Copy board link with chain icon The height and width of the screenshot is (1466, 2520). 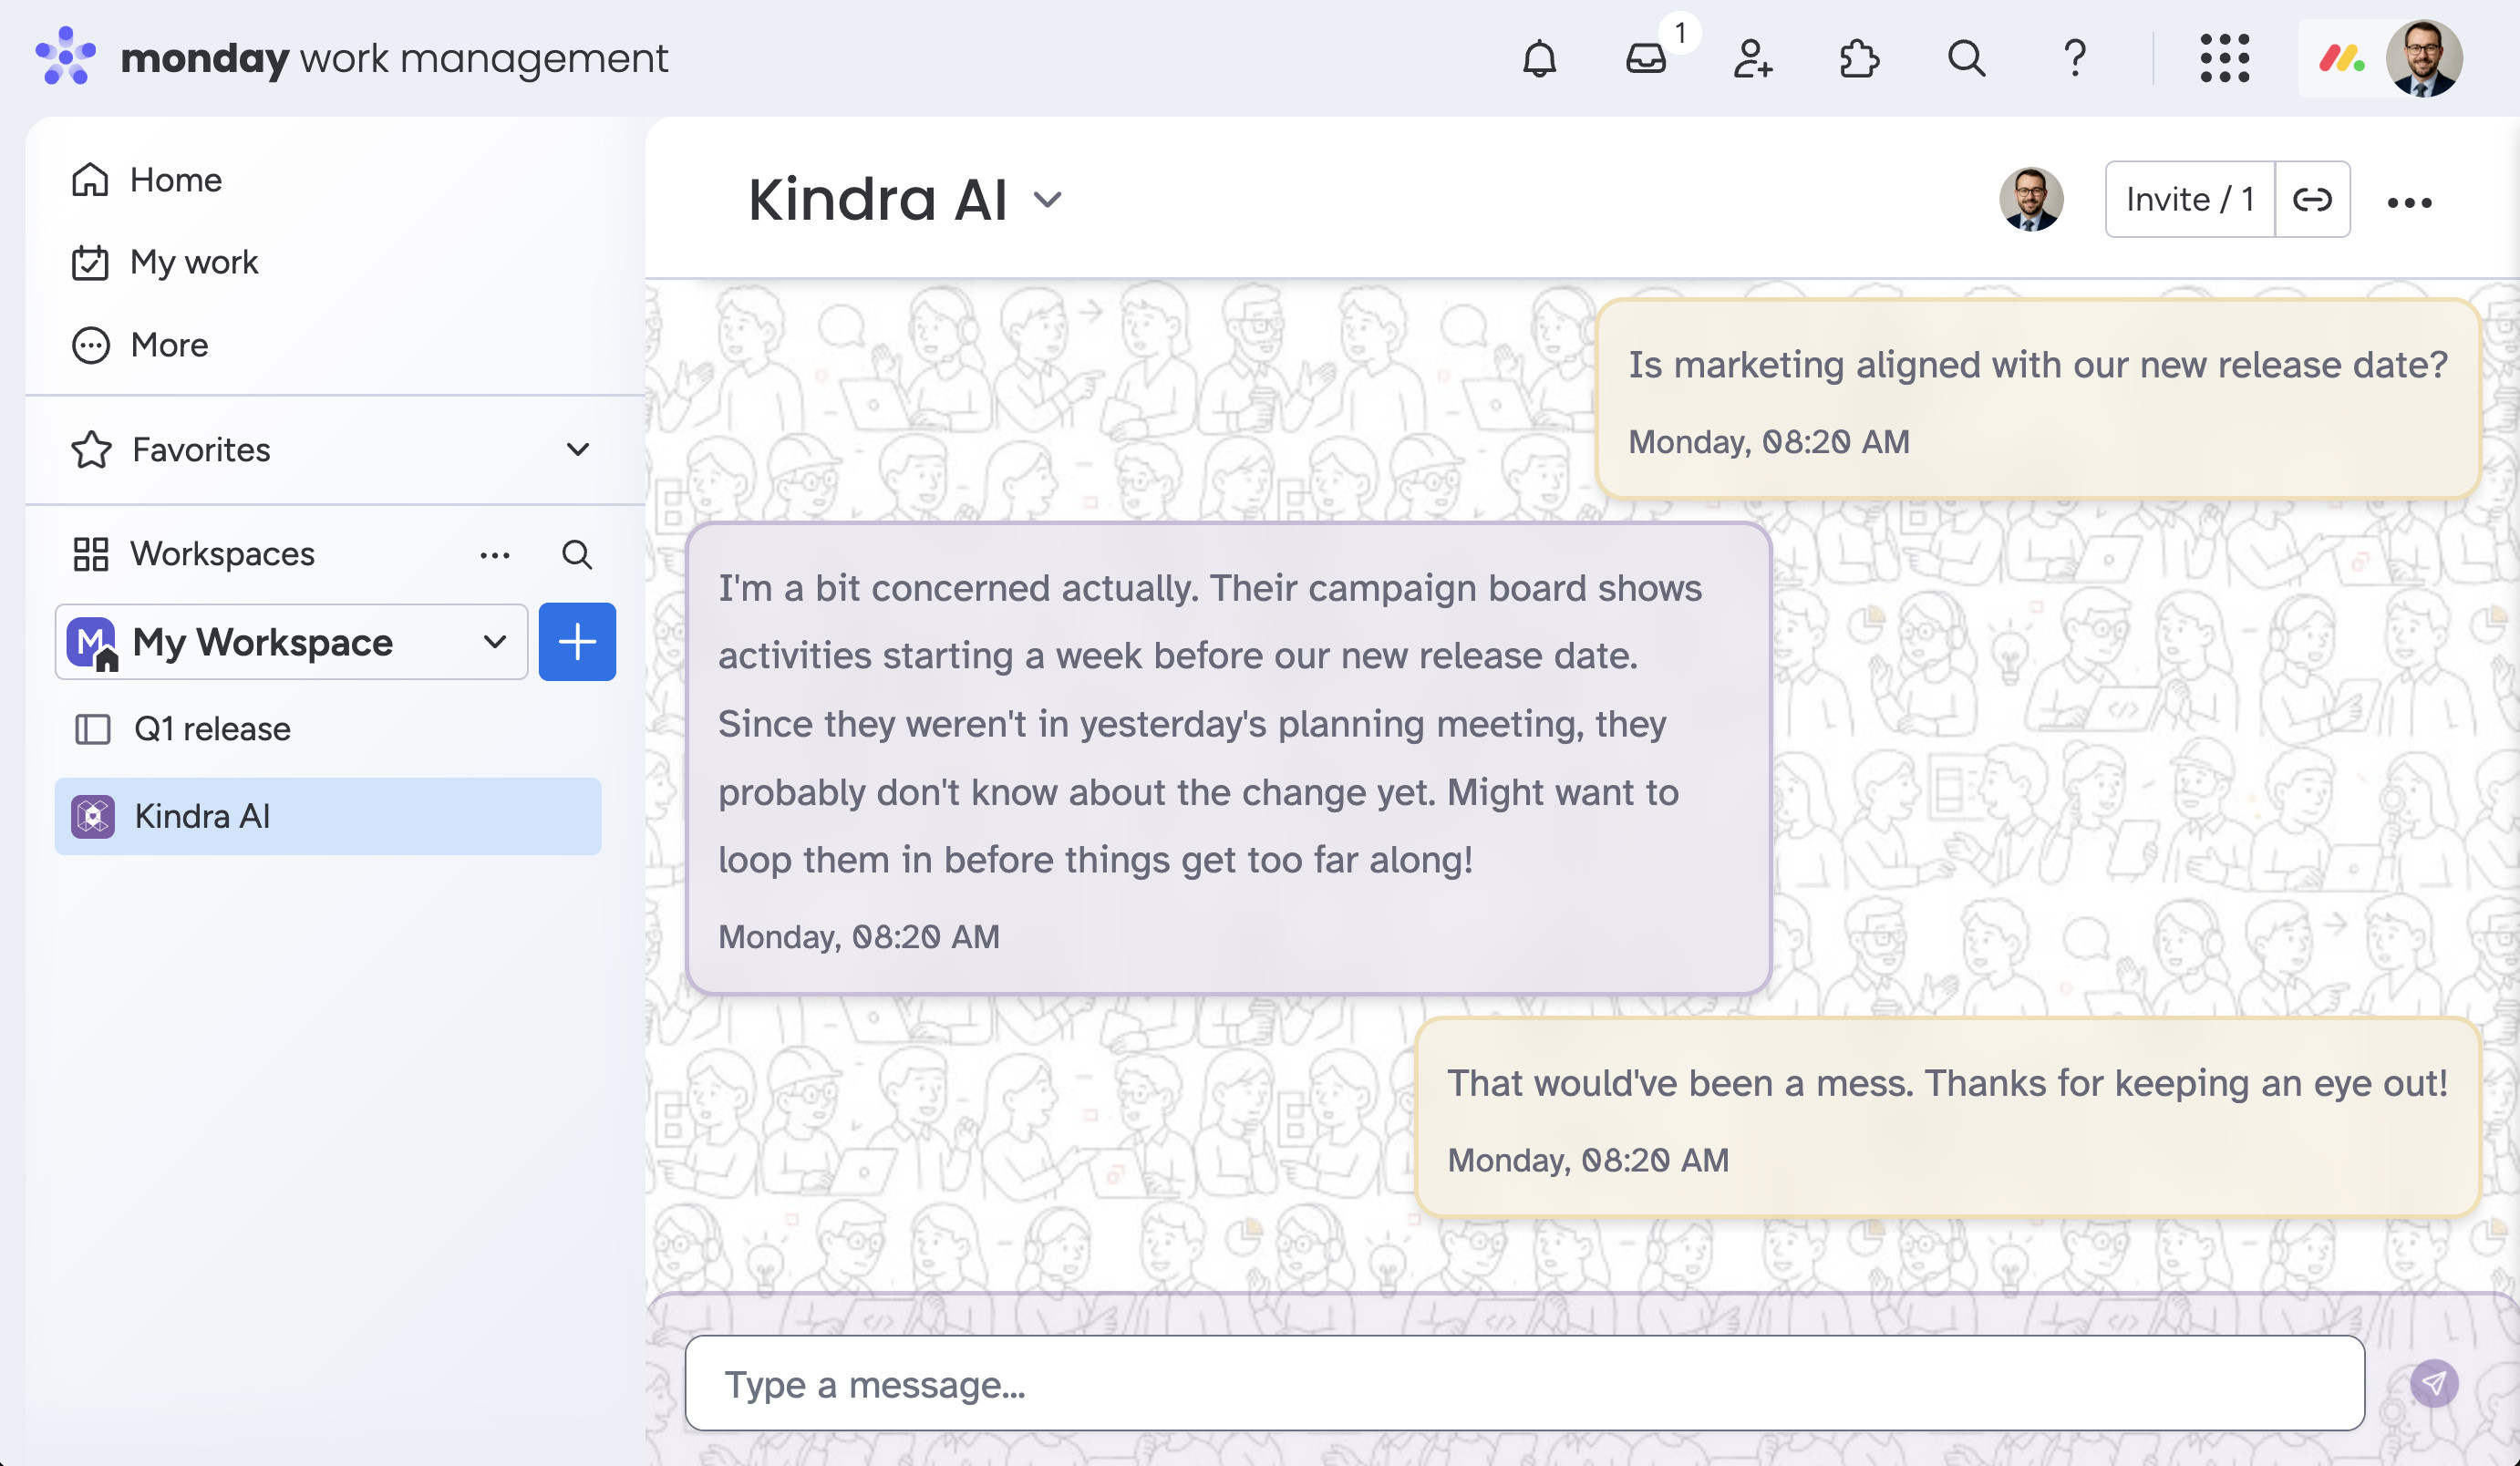coord(2312,200)
